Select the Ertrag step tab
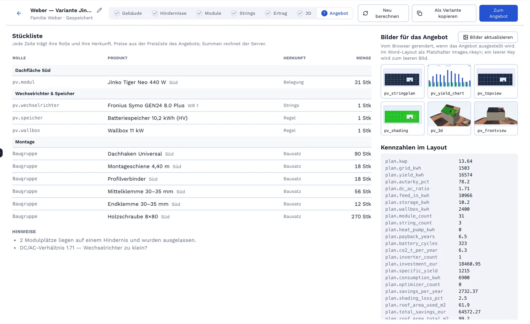530x324 pixels. click(x=276, y=13)
